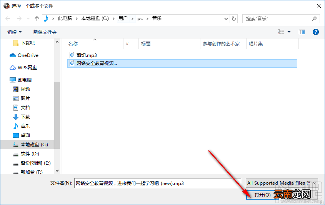
Task: Click the 下载 blue arrow icon
Action: [16, 117]
